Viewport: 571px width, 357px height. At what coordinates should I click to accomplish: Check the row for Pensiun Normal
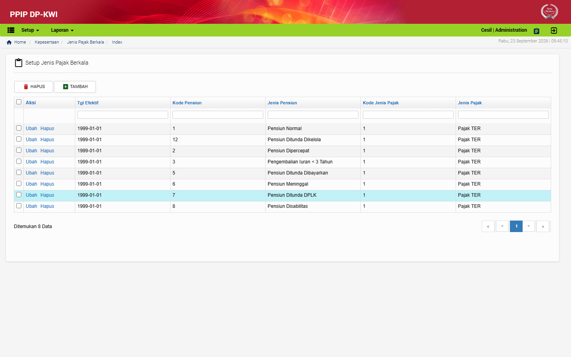pos(19,128)
